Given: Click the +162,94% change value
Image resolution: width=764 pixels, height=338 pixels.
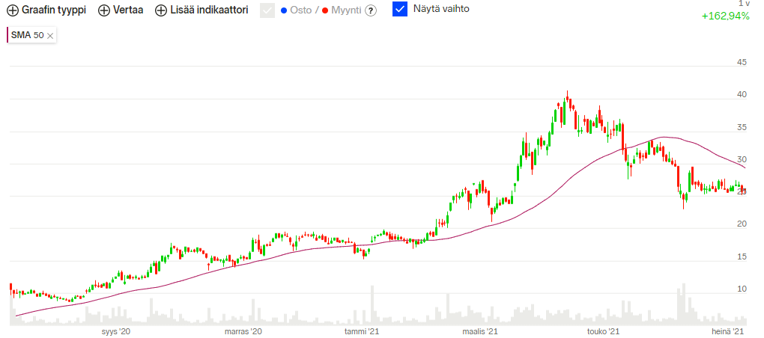Looking at the screenshot, I should coord(725,16).
